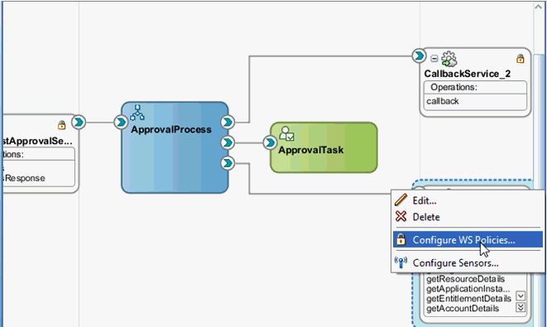
Task: Choose Configure Sensors... in context menu
Action: tap(468, 262)
